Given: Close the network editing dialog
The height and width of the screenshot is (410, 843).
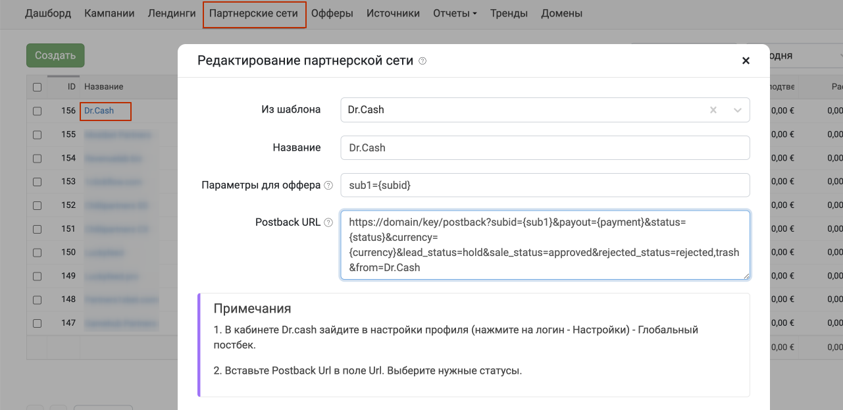Looking at the screenshot, I should pyautogui.click(x=746, y=61).
